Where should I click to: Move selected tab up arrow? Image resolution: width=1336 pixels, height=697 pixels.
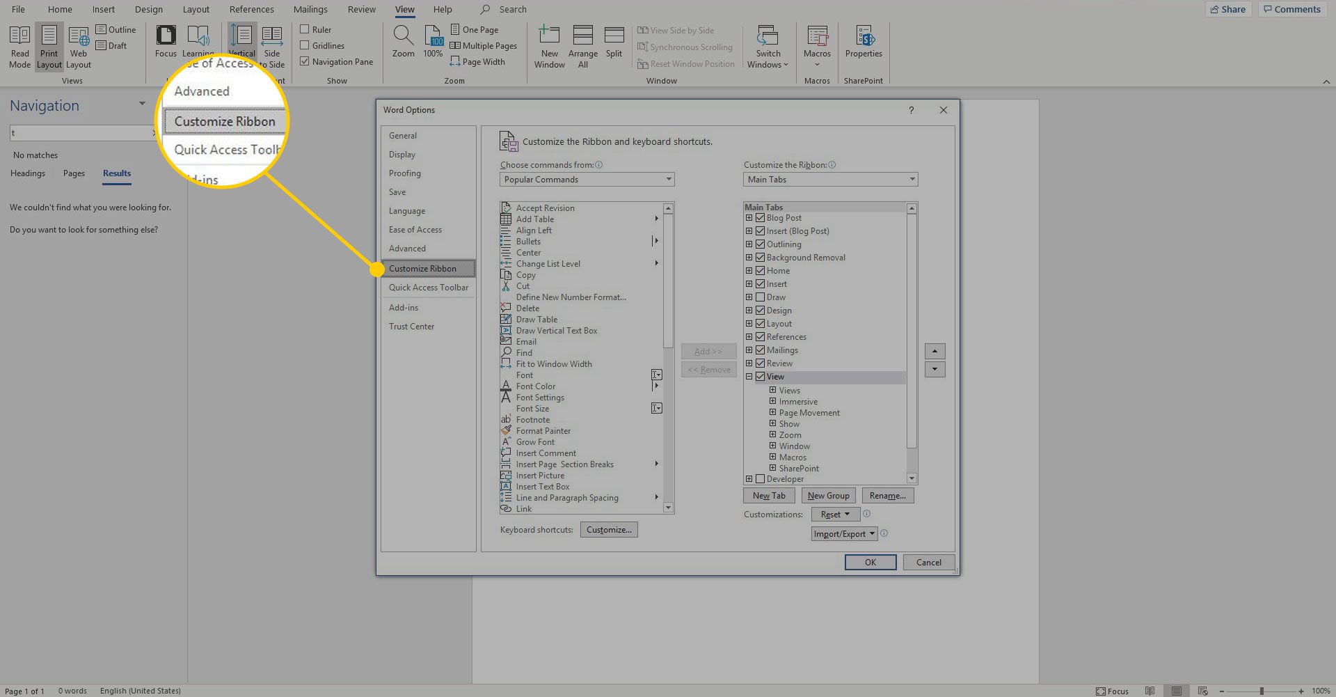(935, 351)
